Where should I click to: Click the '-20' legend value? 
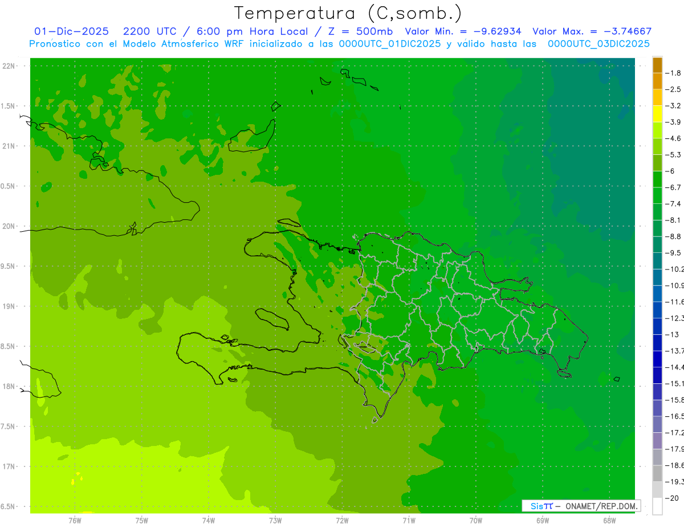[x=671, y=498]
